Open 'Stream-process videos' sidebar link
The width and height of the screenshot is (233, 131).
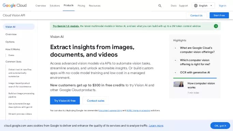[20, 114]
